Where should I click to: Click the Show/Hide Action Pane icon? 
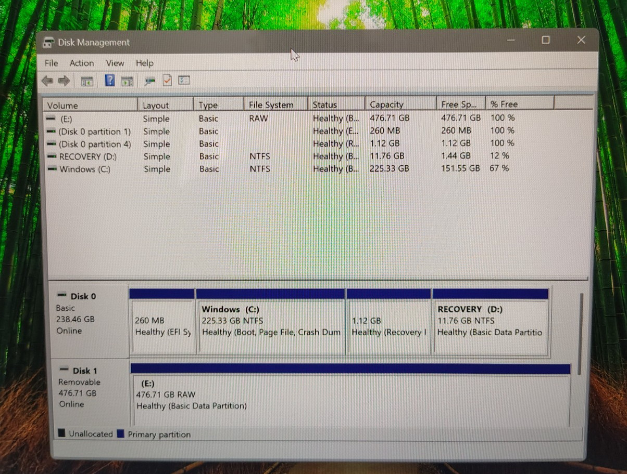pyautogui.click(x=127, y=81)
